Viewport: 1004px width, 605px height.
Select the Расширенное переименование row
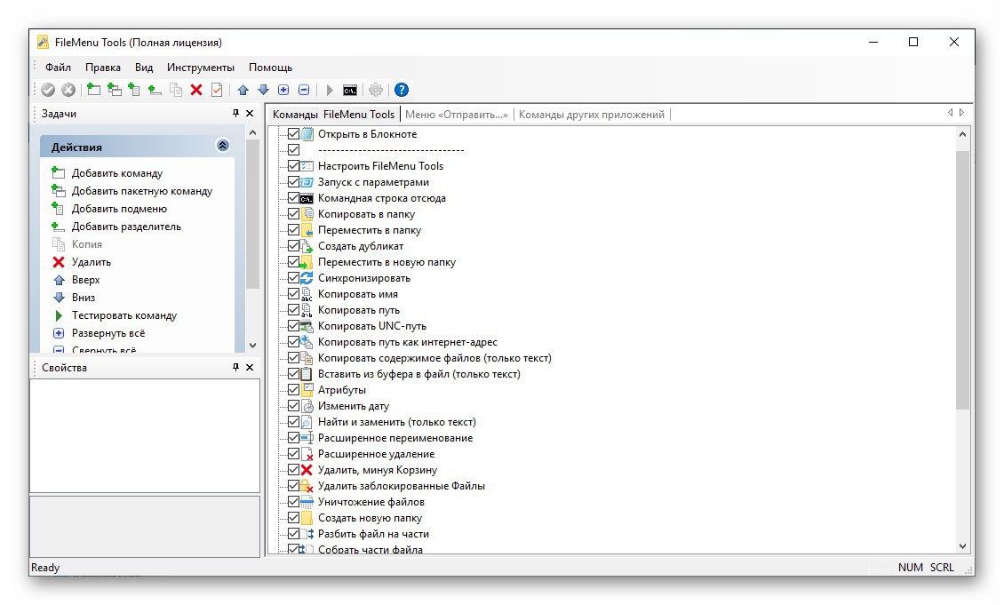(395, 438)
